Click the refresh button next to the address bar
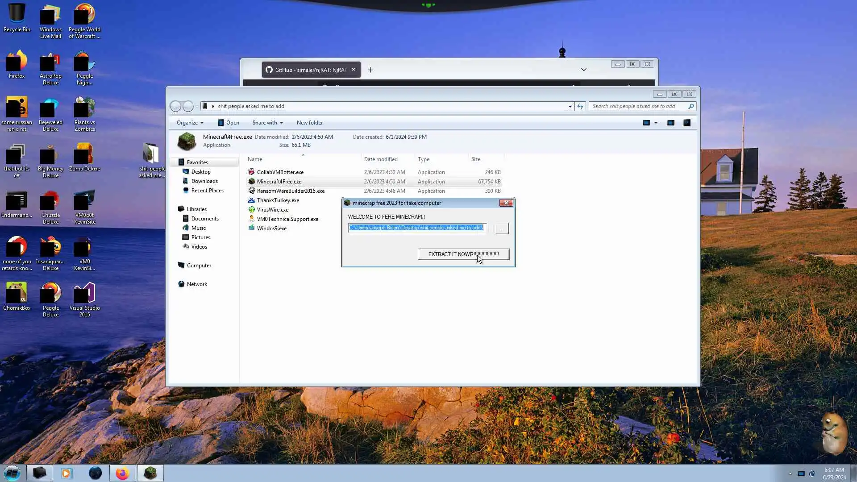 click(580, 106)
